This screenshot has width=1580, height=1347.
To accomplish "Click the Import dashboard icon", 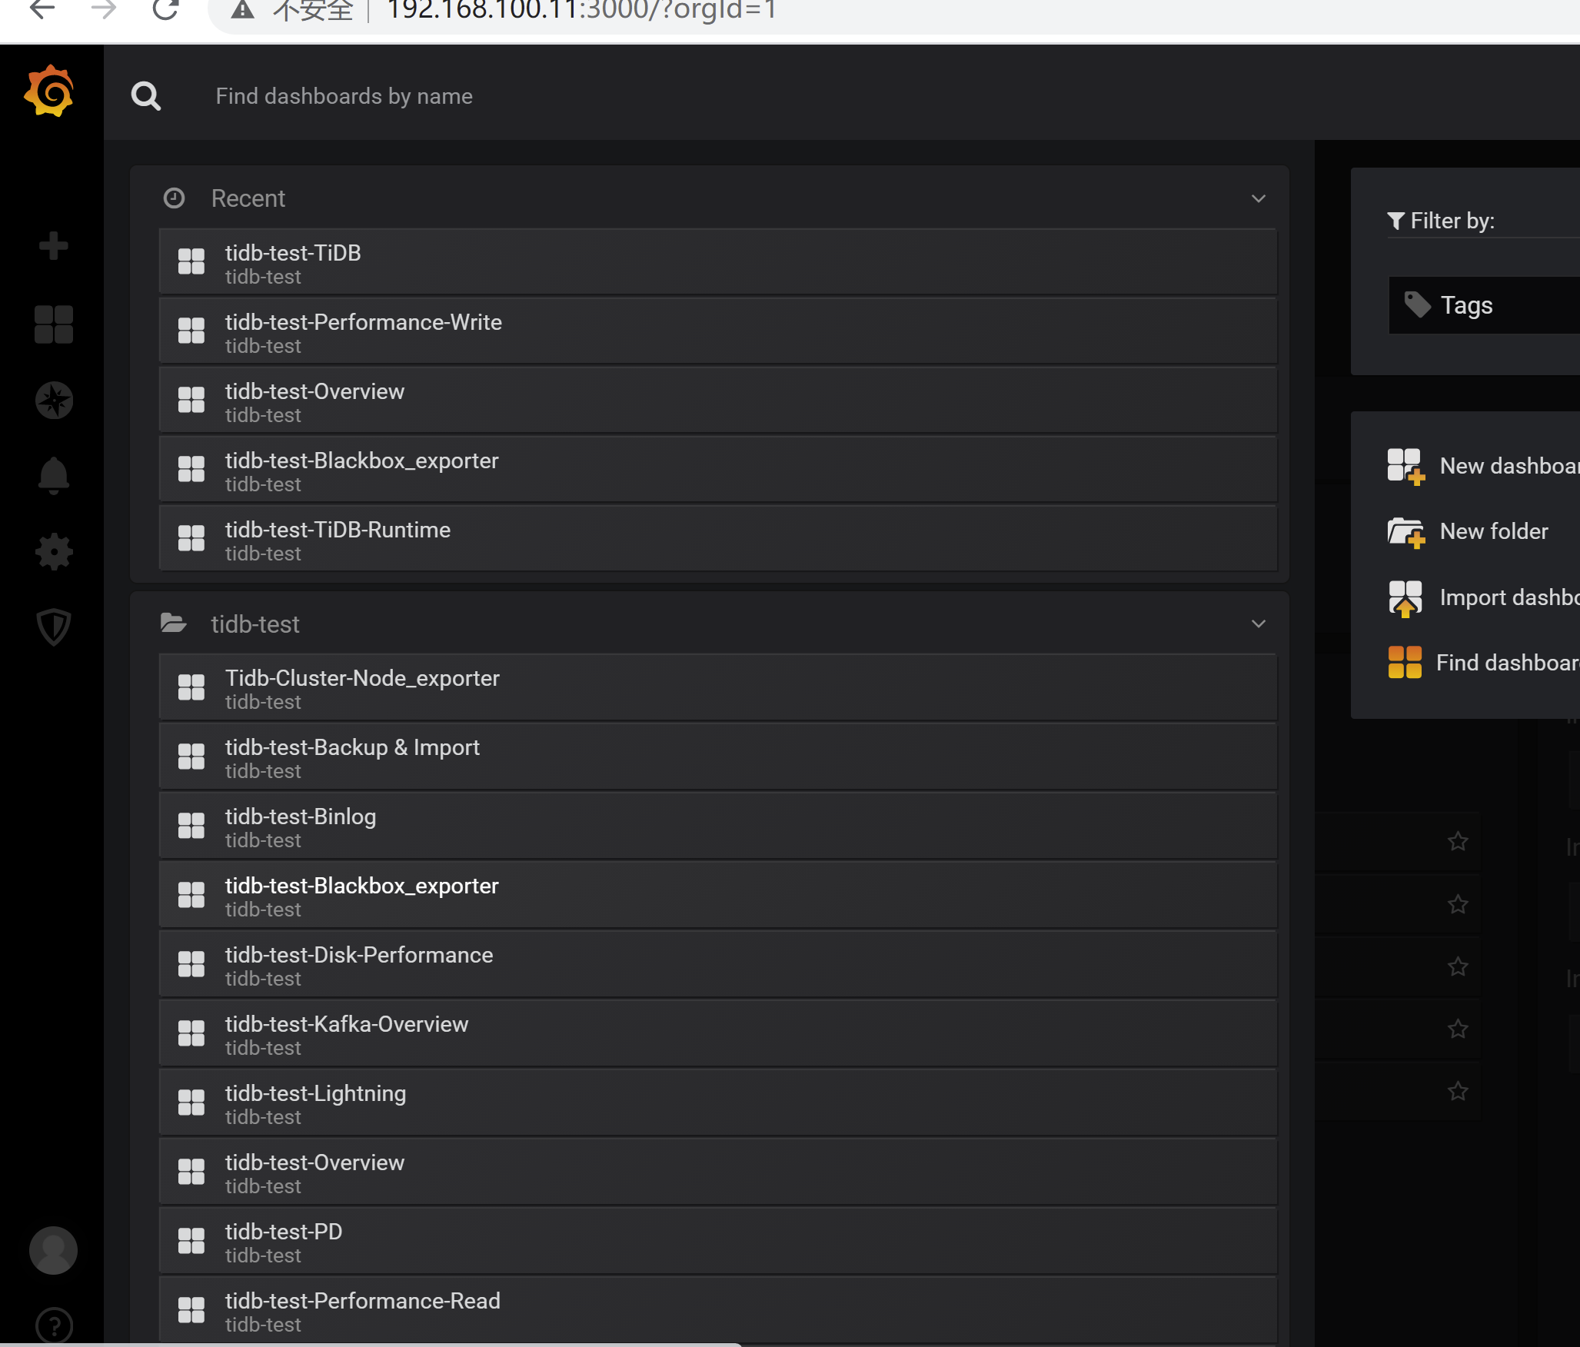I will [x=1405, y=598].
